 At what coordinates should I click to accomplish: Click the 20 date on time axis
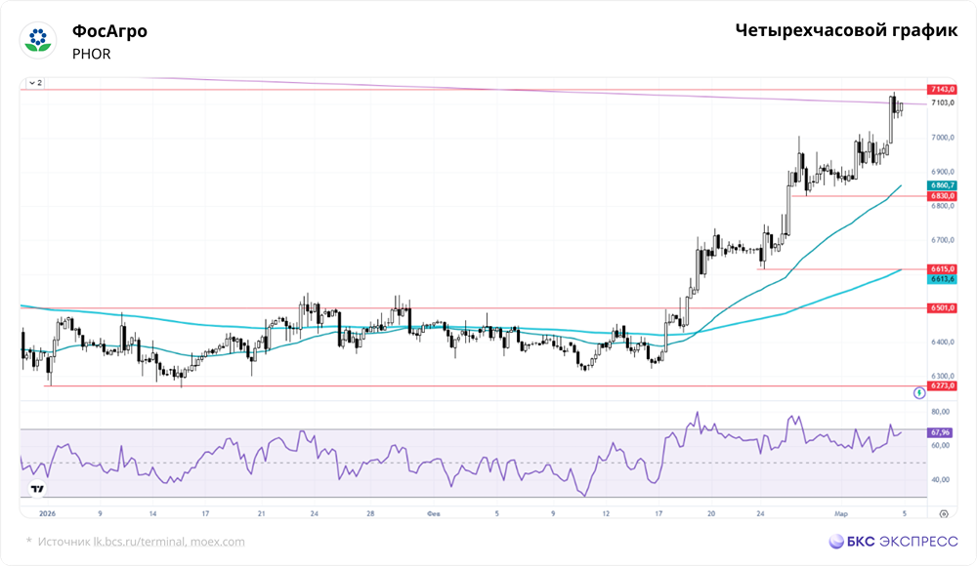tap(711, 513)
